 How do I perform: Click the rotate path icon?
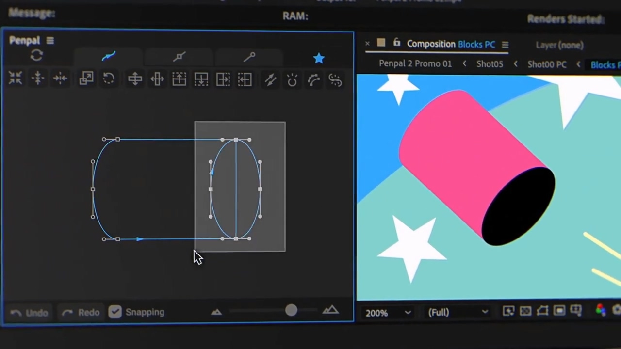pos(108,79)
